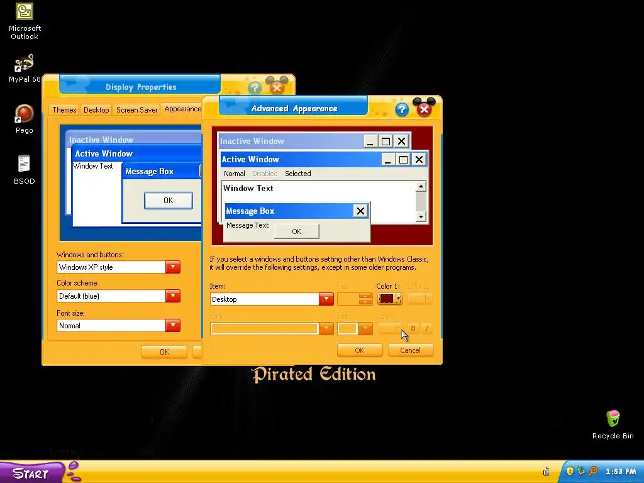Switch to the Themes tab
Screen dimensions: 644x483
coord(64,110)
